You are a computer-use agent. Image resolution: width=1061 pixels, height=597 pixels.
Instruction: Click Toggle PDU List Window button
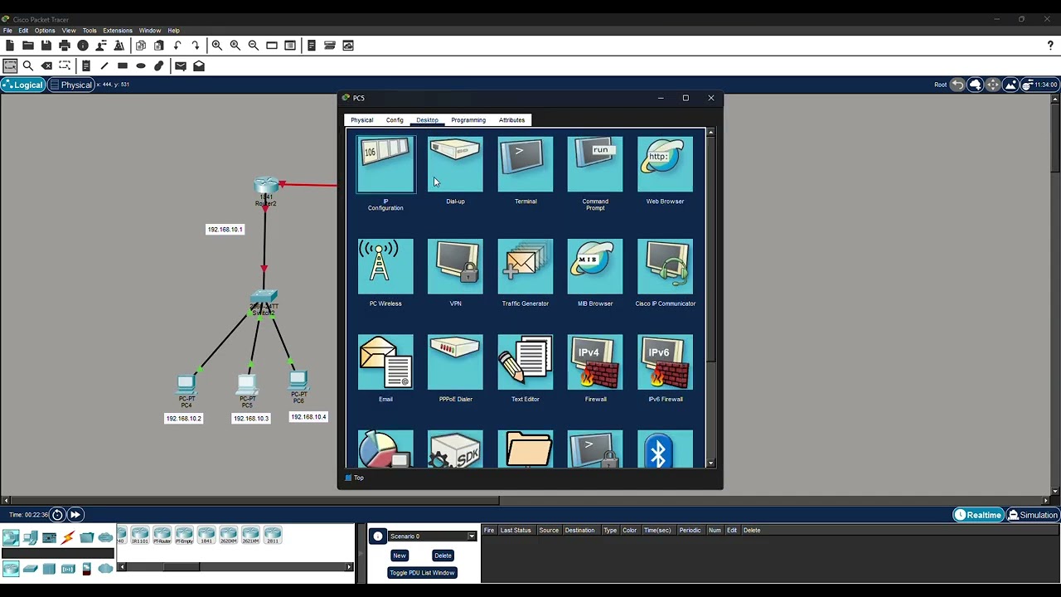[x=422, y=573]
